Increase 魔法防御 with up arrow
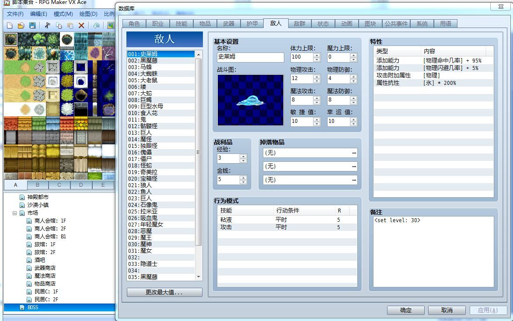This screenshot has height=321, width=513. (353, 98)
